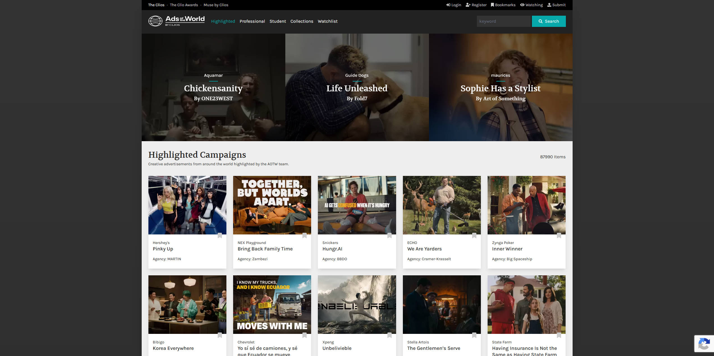Click The Gentlemen's Serve title
The width and height of the screenshot is (714, 356).
[x=433, y=348]
